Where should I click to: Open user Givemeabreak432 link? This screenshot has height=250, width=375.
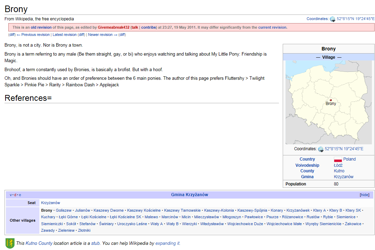coord(114,27)
